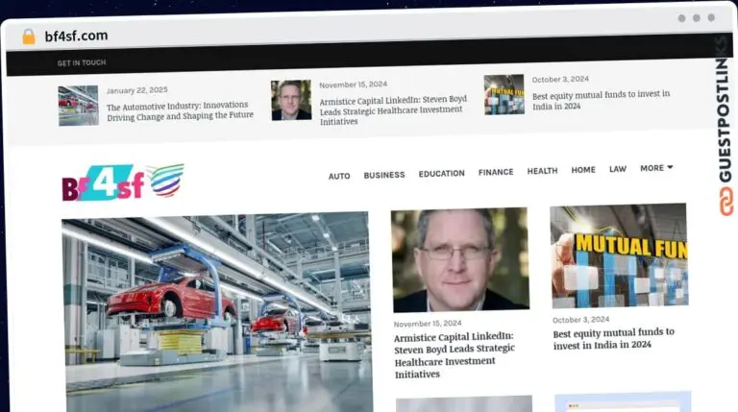
Task: Click small car factory thumbnail in ticker
Action: pyautogui.click(x=78, y=106)
